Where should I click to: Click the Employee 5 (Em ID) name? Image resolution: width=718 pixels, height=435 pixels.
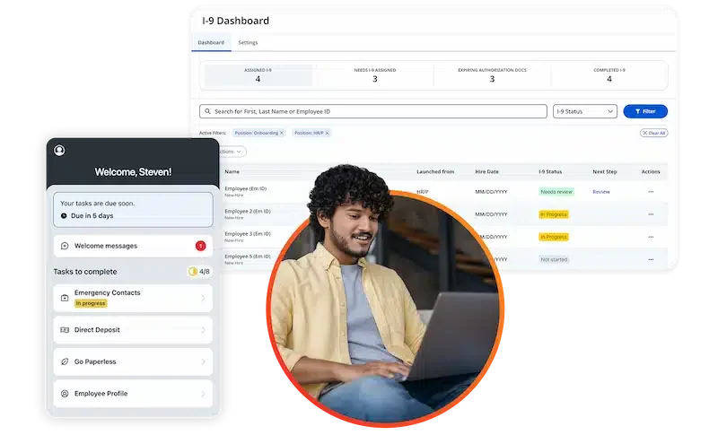coord(248,257)
